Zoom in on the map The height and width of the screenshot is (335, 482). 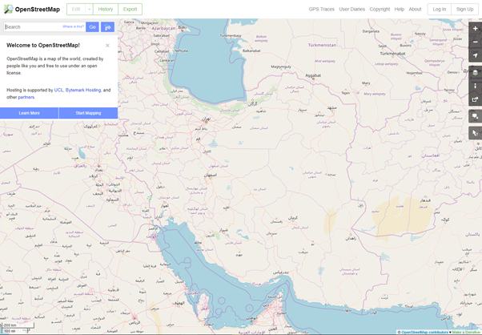coord(476,29)
